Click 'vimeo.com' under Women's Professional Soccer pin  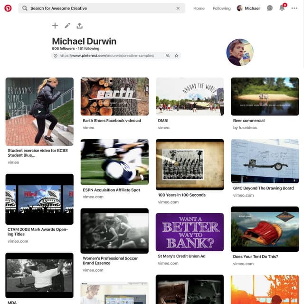93,270
